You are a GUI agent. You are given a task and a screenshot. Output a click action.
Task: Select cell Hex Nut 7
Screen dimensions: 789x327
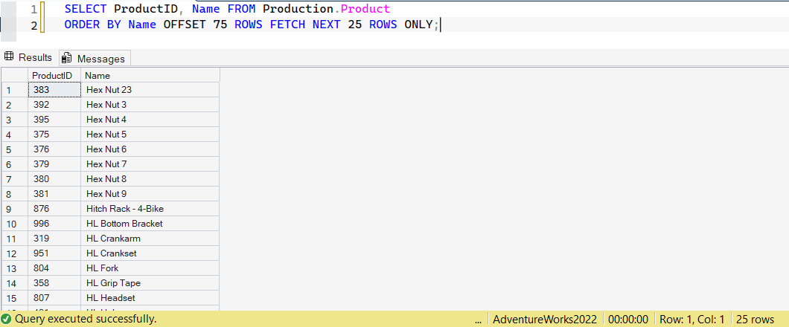[x=150, y=164]
